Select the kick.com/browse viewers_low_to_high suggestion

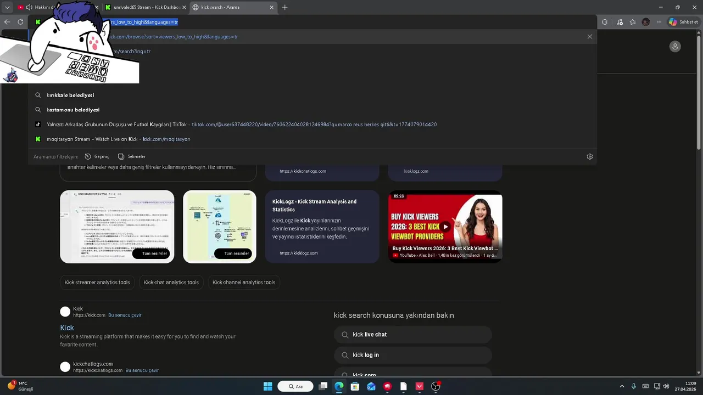pos(312,37)
